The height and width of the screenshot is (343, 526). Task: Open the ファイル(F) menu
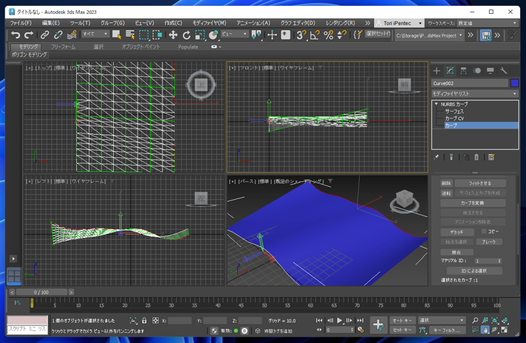21,23
